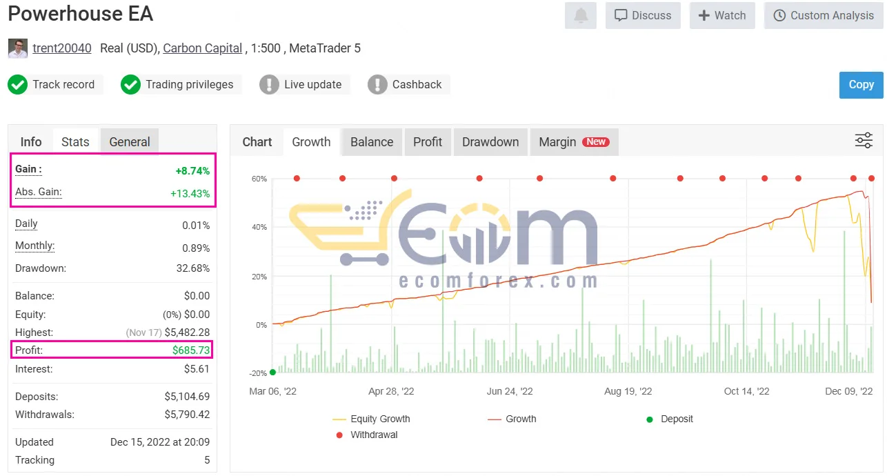Click the Track record green checkmark

(x=17, y=85)
